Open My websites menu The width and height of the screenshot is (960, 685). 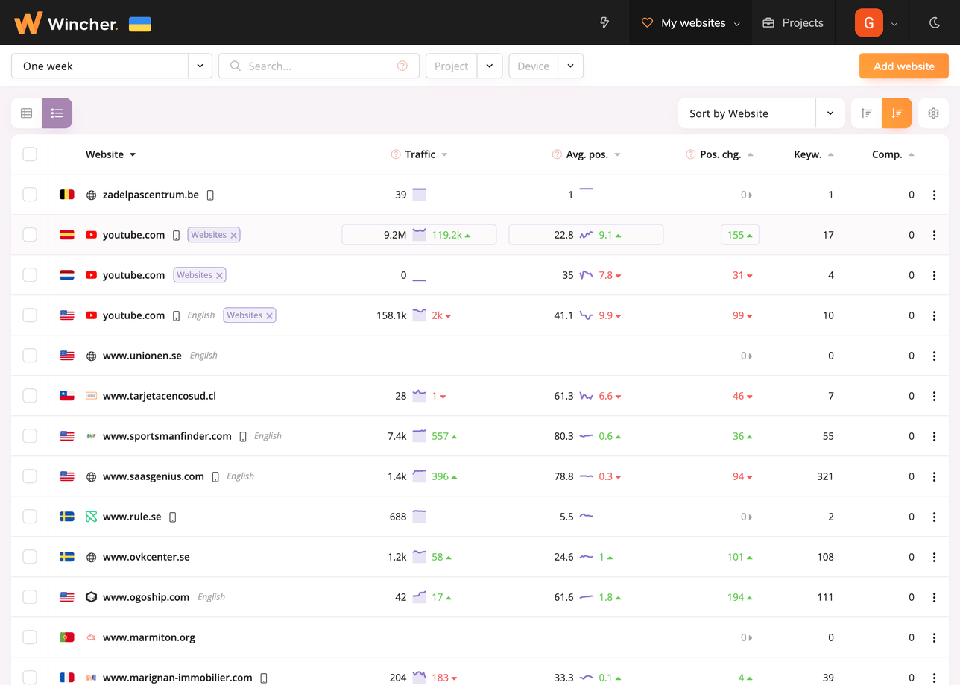click(691, 22)
